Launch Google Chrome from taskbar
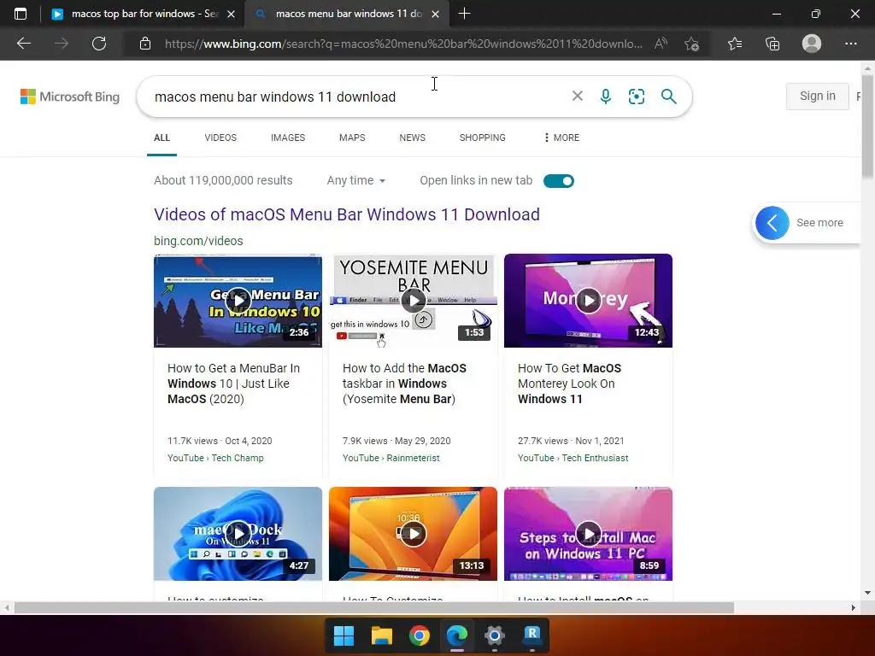Image resolution: width=875 pixels, height=656 pixels. pos(419,635)
